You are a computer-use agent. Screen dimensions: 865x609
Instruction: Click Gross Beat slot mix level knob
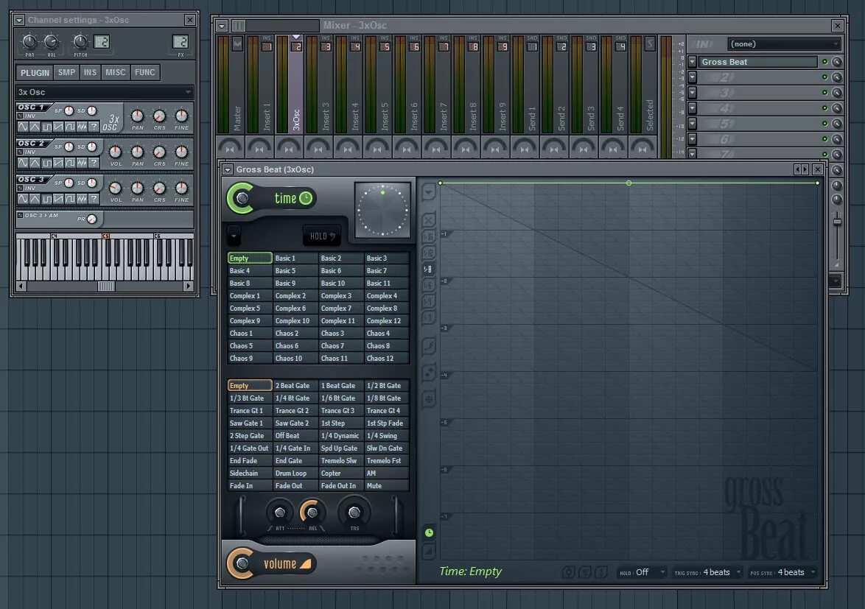tap(837, 62)
